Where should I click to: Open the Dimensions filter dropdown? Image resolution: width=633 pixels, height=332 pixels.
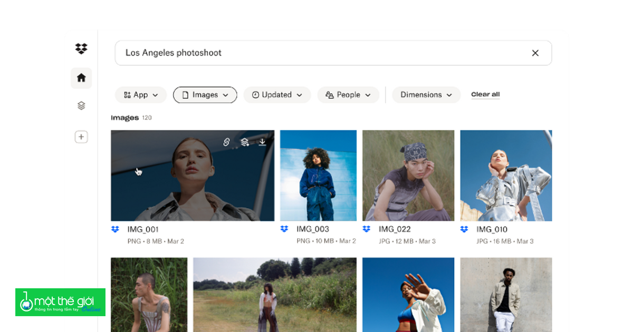pyautogui.click(x=426, y=95)
